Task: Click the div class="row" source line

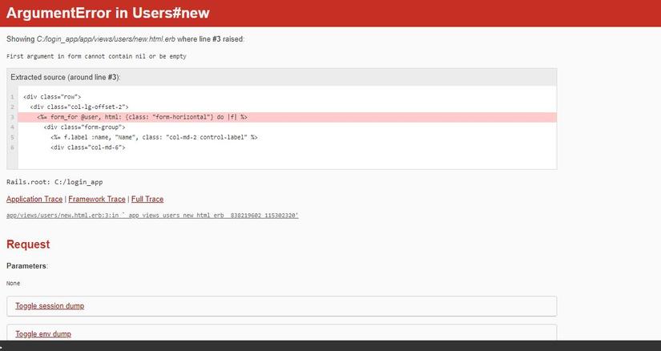Action: [x=52, y=97]
